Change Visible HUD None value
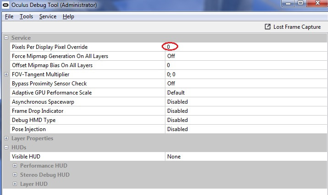Viewport: 328px width, 195px height. (246, 157)
